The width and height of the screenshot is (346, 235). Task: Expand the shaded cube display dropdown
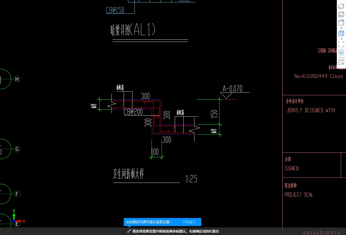pos(341,39)
